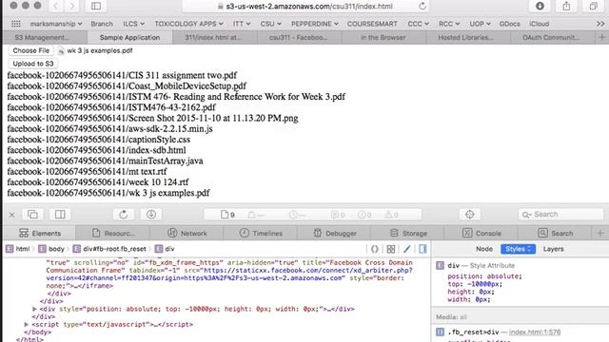Click the Upload to S3 button
The width and height of the screenshot is (609, 342).
click(33, 64)
